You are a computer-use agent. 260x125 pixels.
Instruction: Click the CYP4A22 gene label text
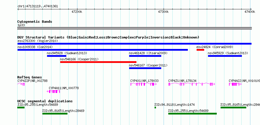click(x=245, y=81)
